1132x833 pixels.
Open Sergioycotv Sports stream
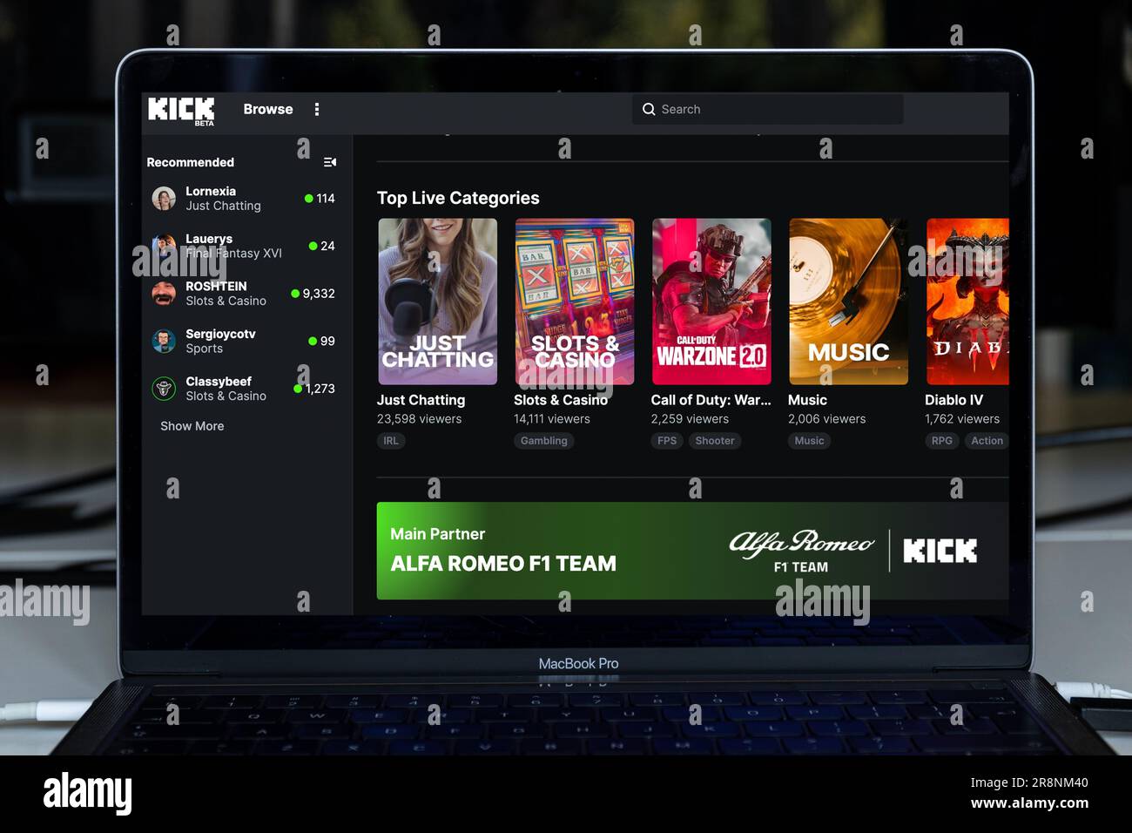click(x=243, y=341)
